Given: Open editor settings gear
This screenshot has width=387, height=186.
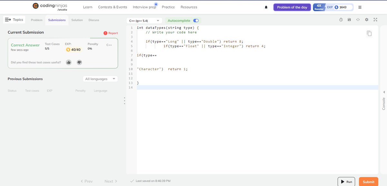Looking at the screenshot, I should 366,20.
